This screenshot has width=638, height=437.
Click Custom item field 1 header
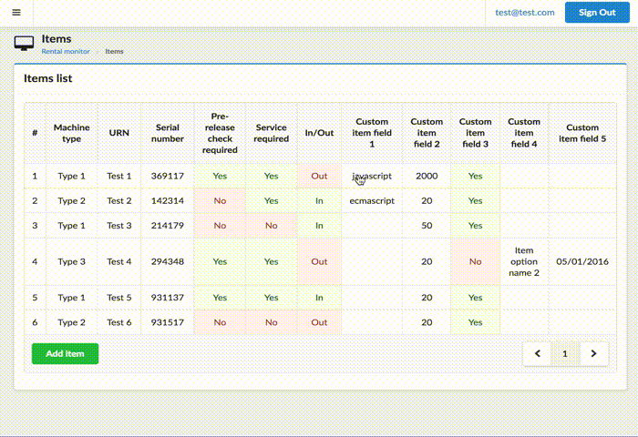pyautogui.click(x=372, y=133)
